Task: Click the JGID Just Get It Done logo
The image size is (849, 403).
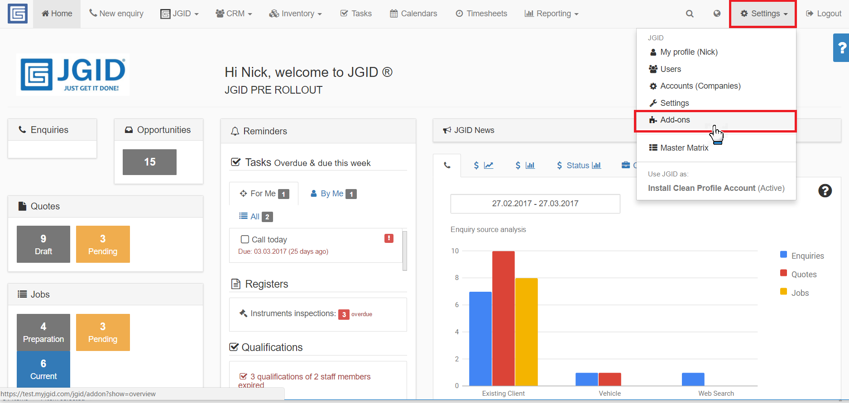Action: [x=73, y=75]
